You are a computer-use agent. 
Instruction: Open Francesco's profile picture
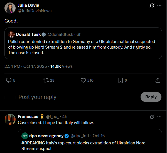click(10, 119)
